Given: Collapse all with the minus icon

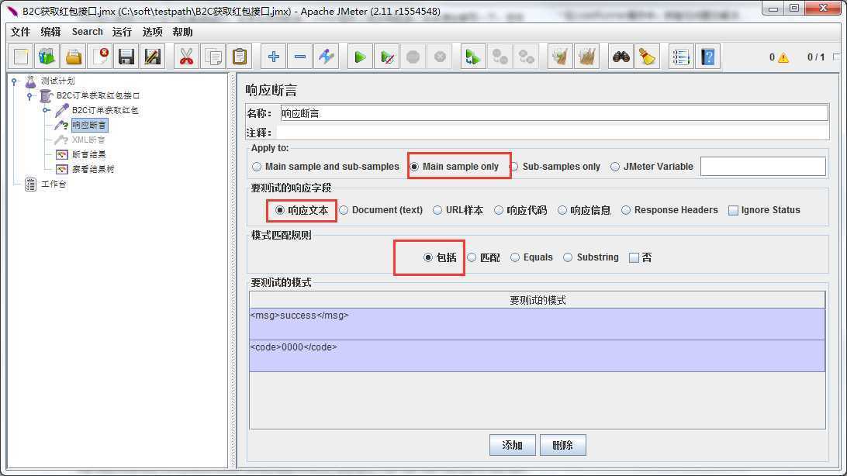Looking at the screenshot, I should pyautogui.click(x=300, y=56).
